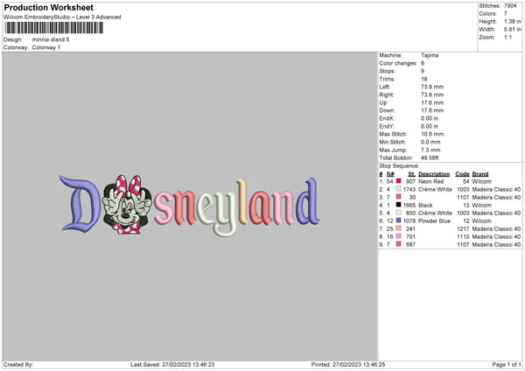The width and height of the screenshot is (525, 371).
Task: Click brand 'Wilcom' in the Neon Red row
Action: point(482,181)
